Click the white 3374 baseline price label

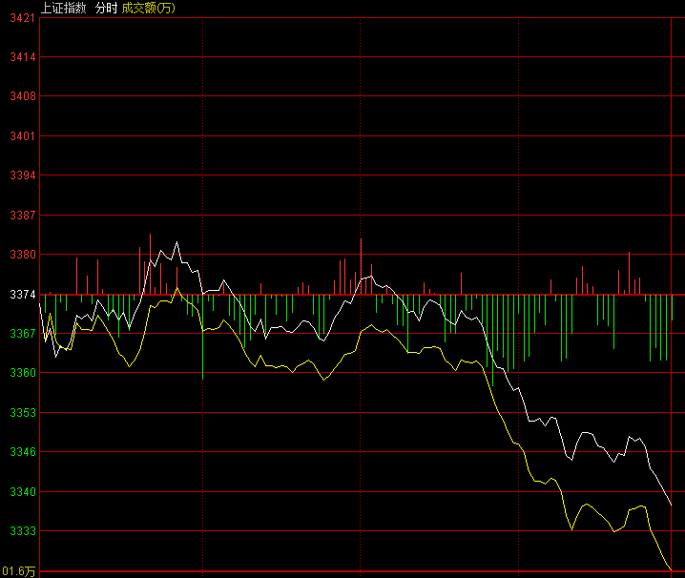tap(22, 295)
